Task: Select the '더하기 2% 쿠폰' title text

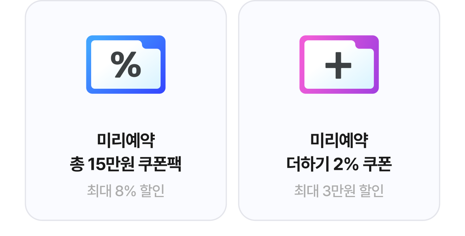Action: pos(339,165)
